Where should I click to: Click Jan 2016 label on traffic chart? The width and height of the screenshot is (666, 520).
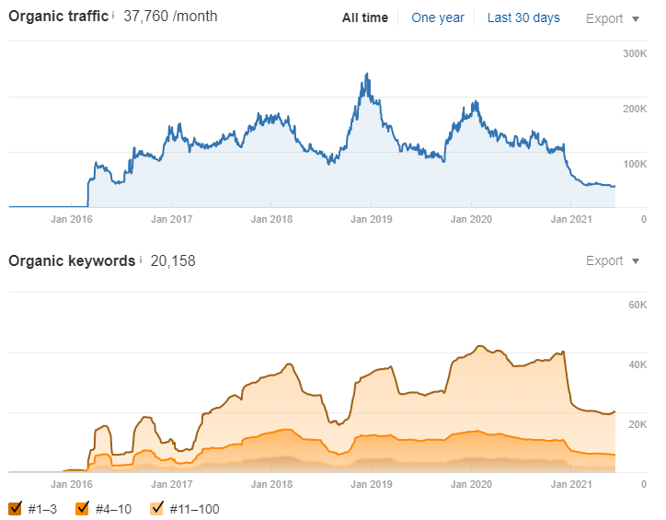(x=72, y=219)
